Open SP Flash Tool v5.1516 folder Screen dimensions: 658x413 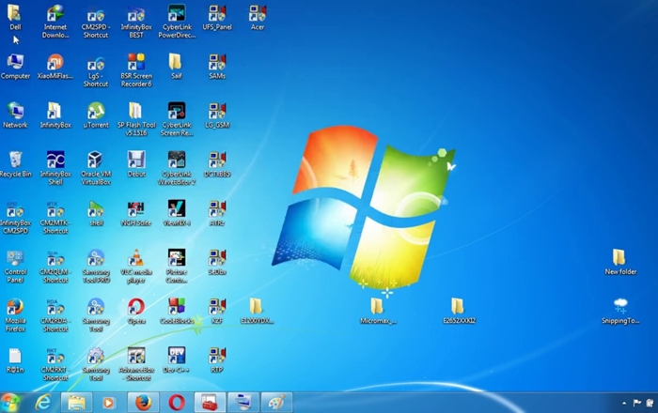[136, 120]
